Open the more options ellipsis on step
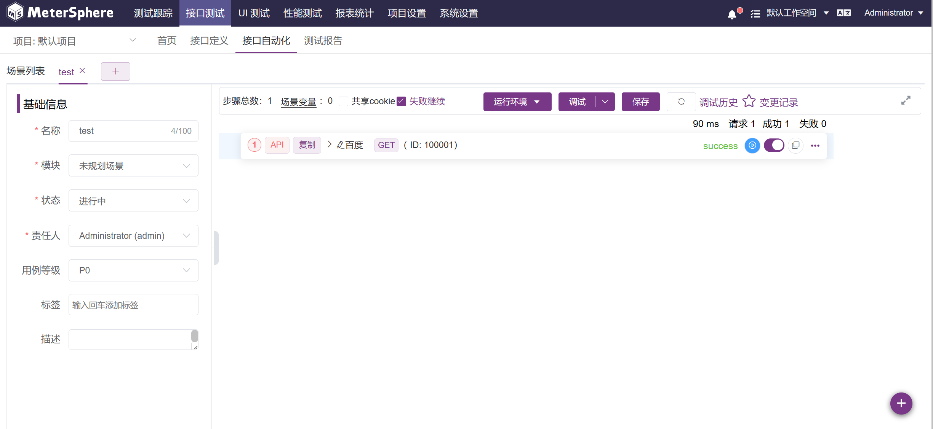 (x=815, y=146)
